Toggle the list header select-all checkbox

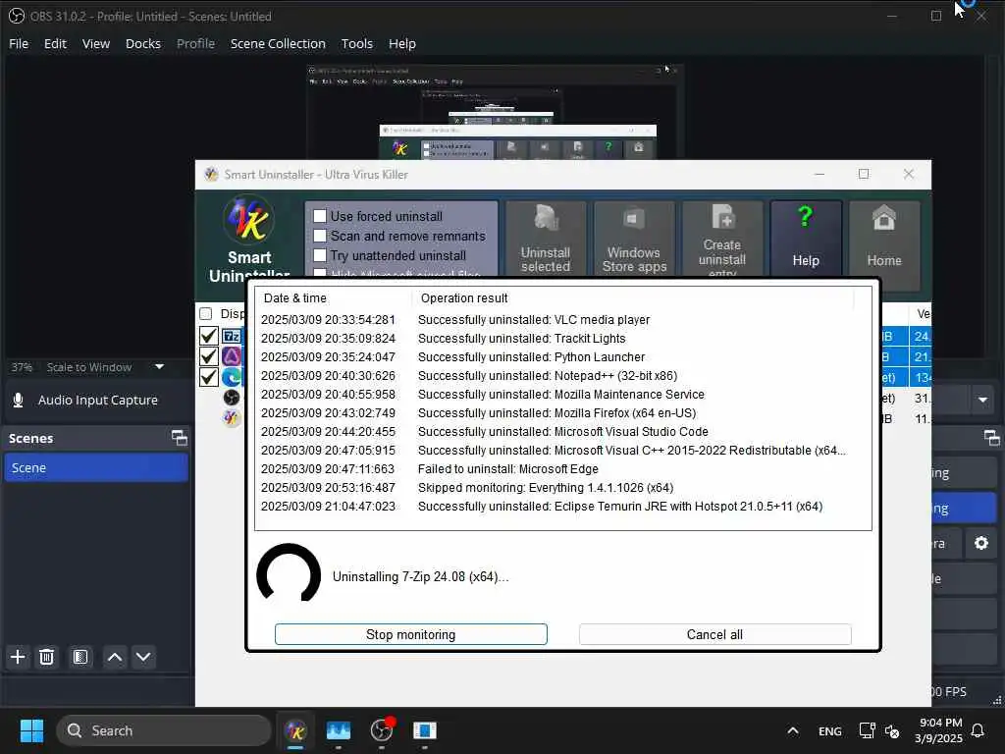click(206, 313)
